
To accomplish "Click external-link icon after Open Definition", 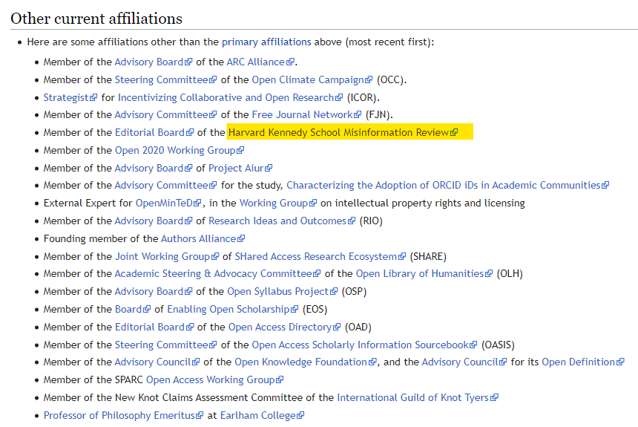I will pos(620,362).
